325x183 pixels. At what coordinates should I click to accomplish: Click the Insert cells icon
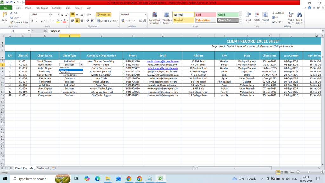[x=248, y=15]
